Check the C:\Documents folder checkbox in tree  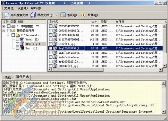point(13,35)
